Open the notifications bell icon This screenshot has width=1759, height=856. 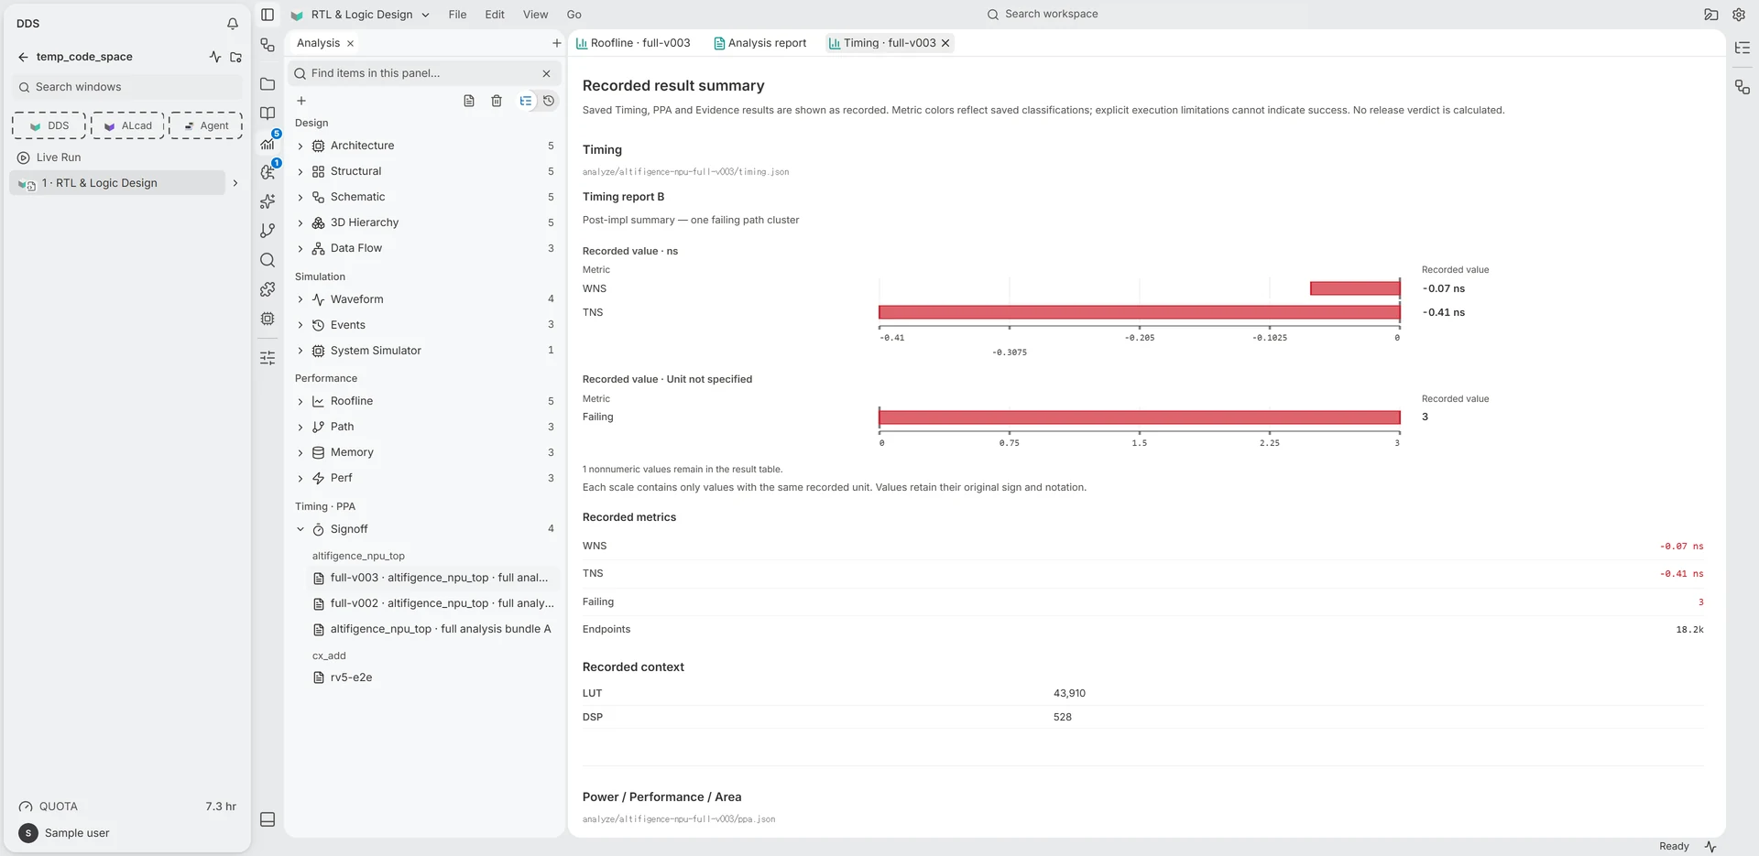pyautogui.click(x=233, y=24)
